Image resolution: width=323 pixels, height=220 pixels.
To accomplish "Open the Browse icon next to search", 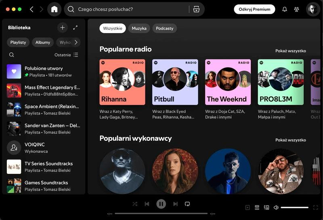I will click(196, 9).
